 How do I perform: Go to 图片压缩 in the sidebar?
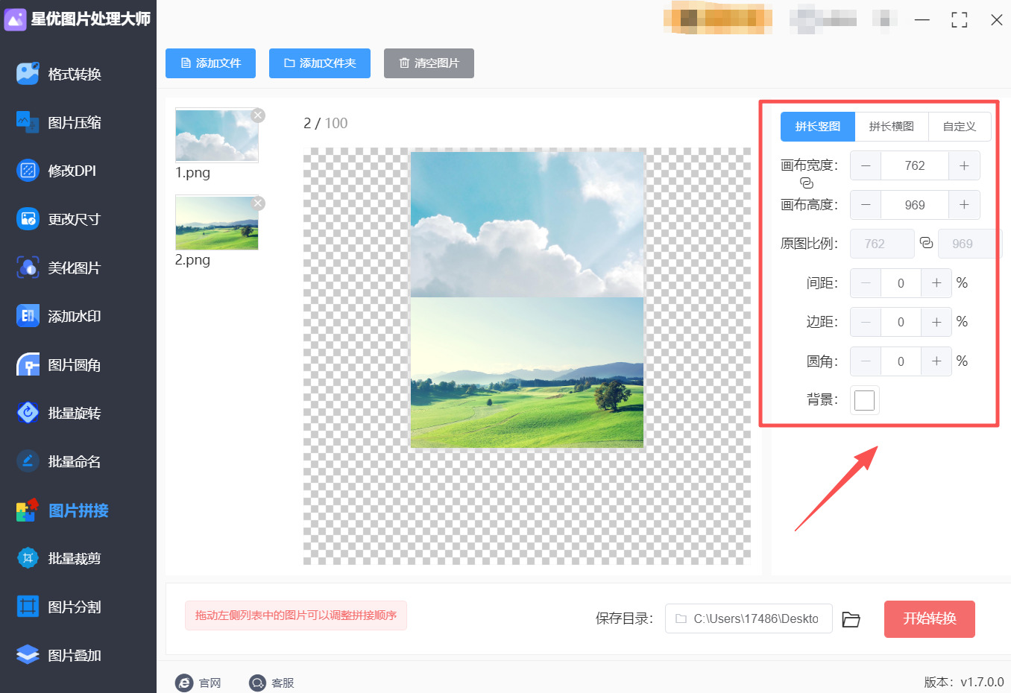pyautogui.click(x=75, y=122)
